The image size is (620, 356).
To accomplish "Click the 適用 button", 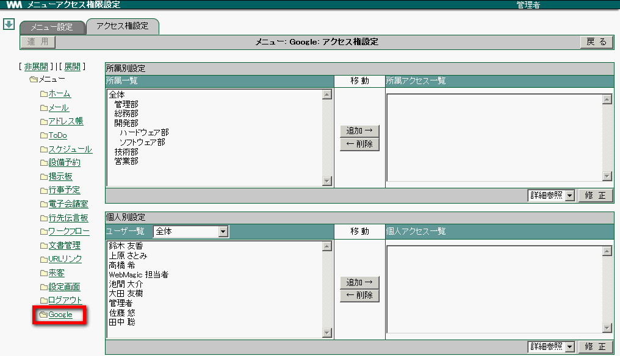I will 38,42.
